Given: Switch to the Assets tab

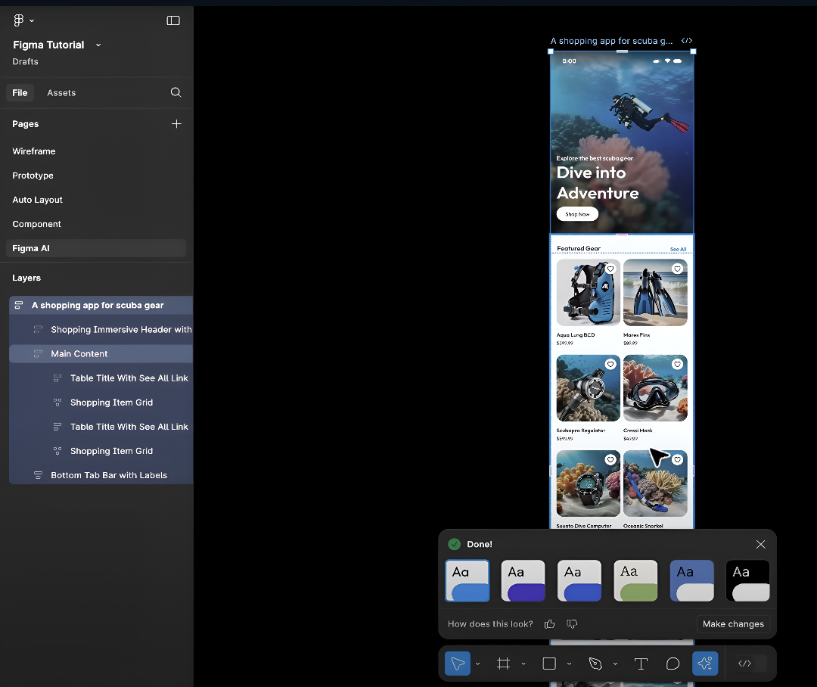Looking at the screenshot, I should tap(61, 93).
